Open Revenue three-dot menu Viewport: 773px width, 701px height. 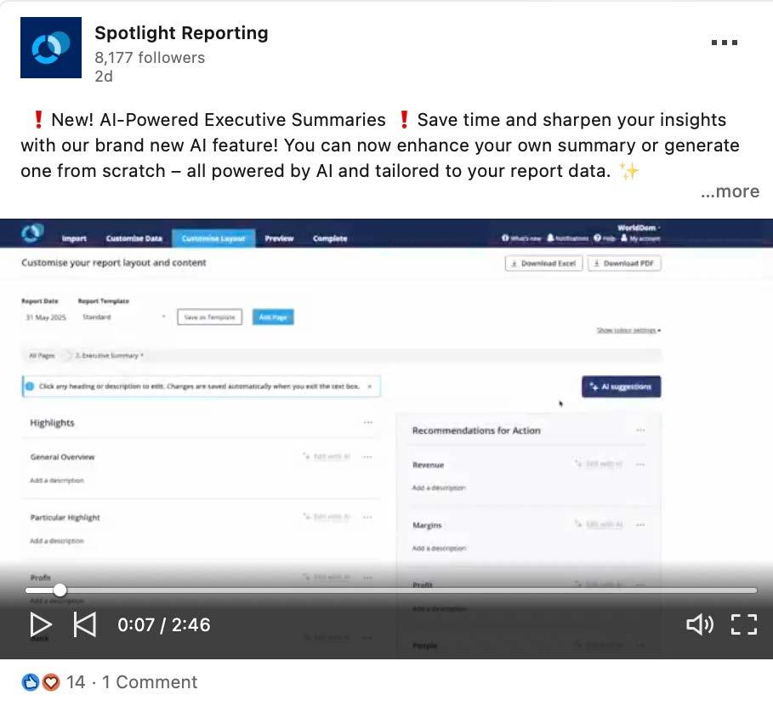[x=640, y=464]
